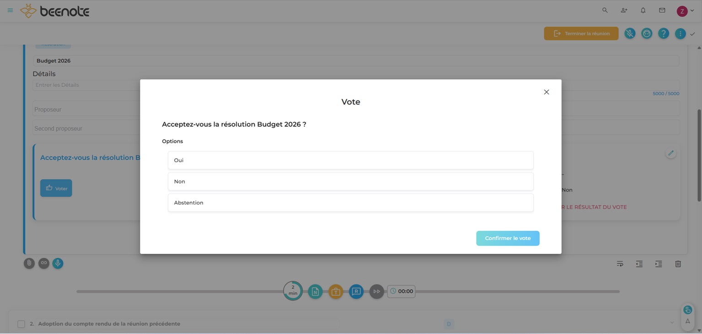This screenshot has height=334, width=702.
Task: Click the paperclip attachment icon
Action: click(x=29, y=263)
